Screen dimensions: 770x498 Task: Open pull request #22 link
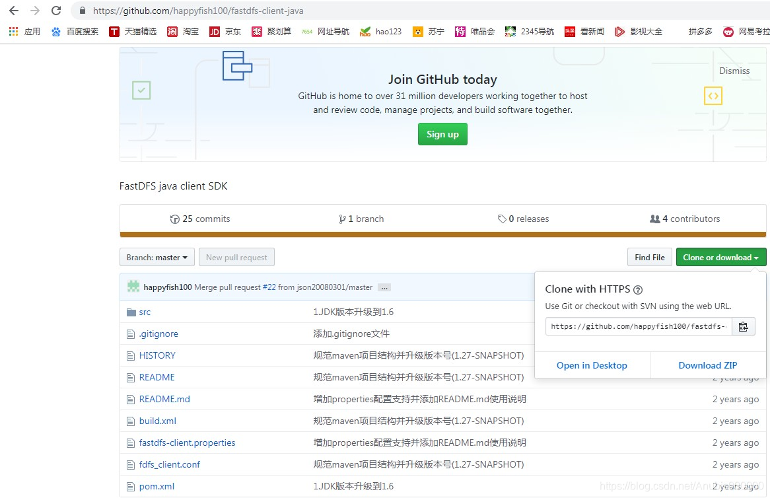click(269, 287)
